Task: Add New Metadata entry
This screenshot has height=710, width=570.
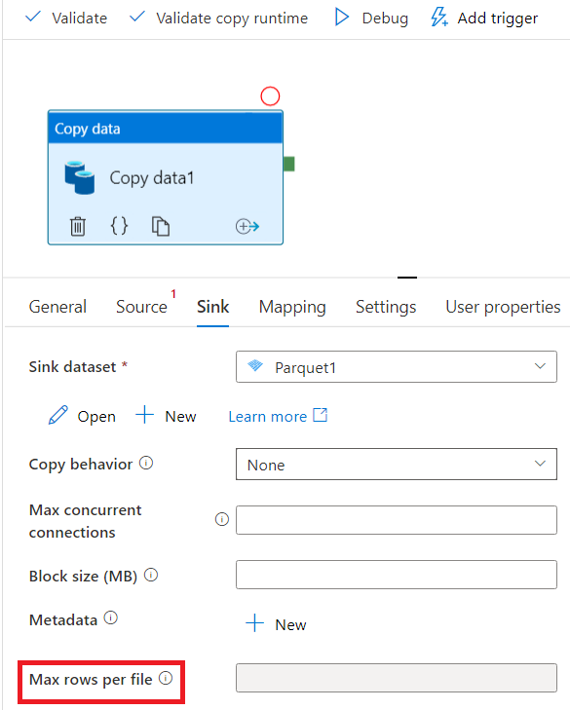Action: pos(276,624)
